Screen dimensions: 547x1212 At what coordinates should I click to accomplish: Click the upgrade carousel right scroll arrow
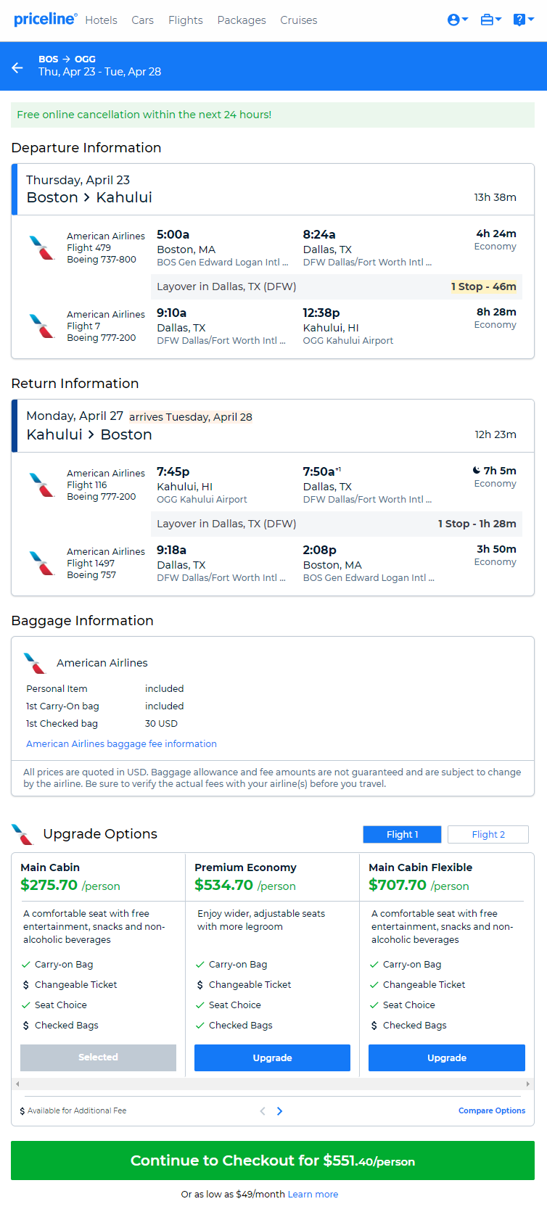527,1084
